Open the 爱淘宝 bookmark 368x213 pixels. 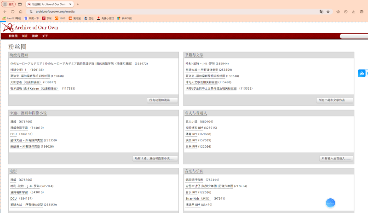coord(75,18)
